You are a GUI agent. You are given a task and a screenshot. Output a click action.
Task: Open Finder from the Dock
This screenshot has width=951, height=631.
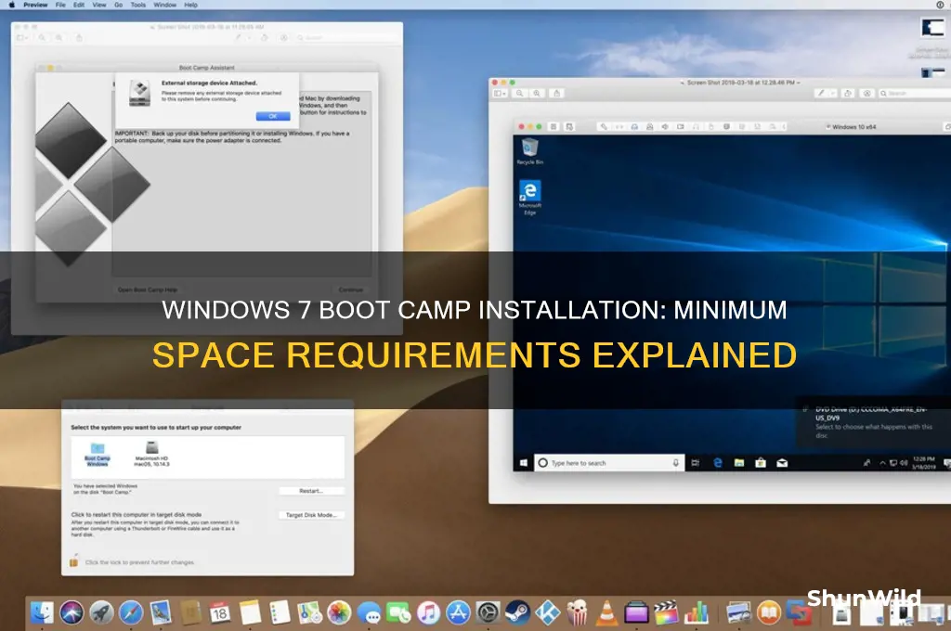(x=42, y=612)
